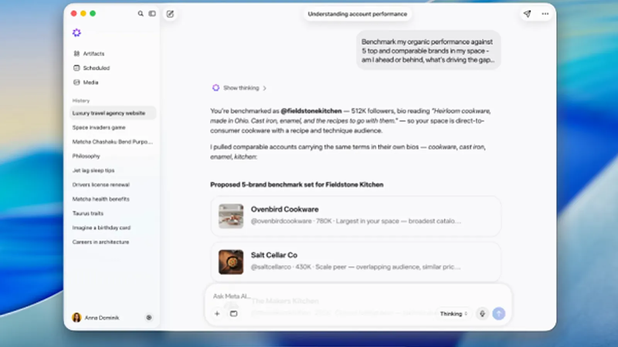The image size is (618, 347).
Task: Click the red close window button
Action: click(74, 13)
